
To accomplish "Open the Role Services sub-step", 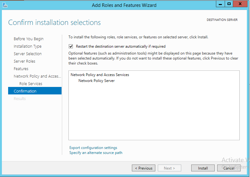I will point(31,84).
